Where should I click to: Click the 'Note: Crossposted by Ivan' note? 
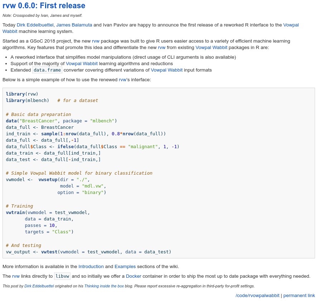click(x=43, y=16)
